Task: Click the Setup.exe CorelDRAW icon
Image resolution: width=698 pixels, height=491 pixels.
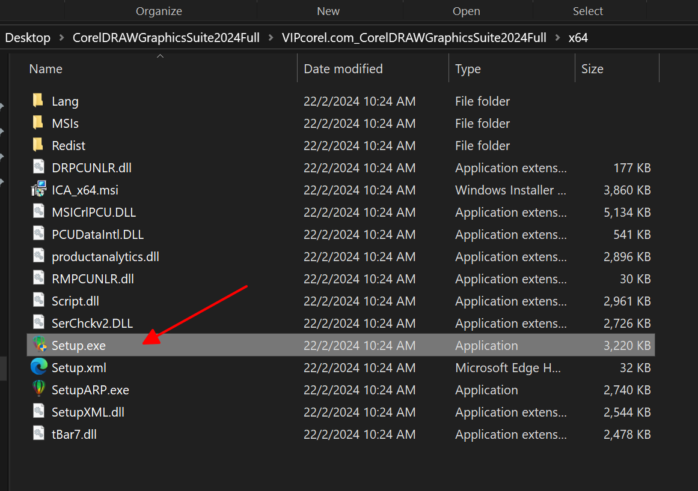Action: pyautogui.click(x=39, y=345)
